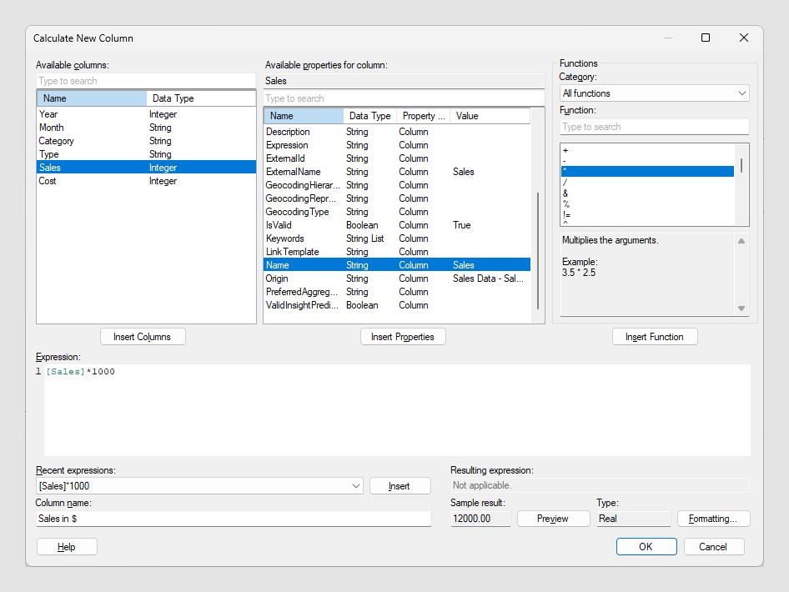
Task: Select the plus operator in functions list
Action: pyautogui.click(x=647, y=150)
